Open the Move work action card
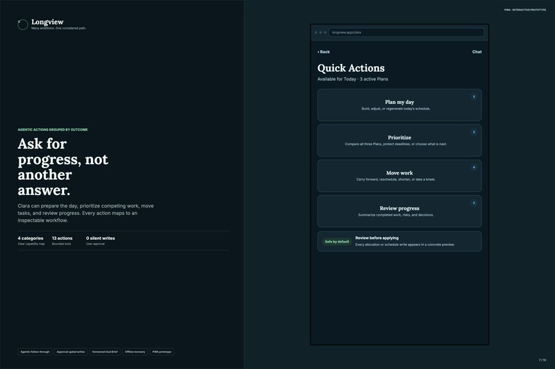Viewport: 555px width, 369px height. tap(399, 175)
